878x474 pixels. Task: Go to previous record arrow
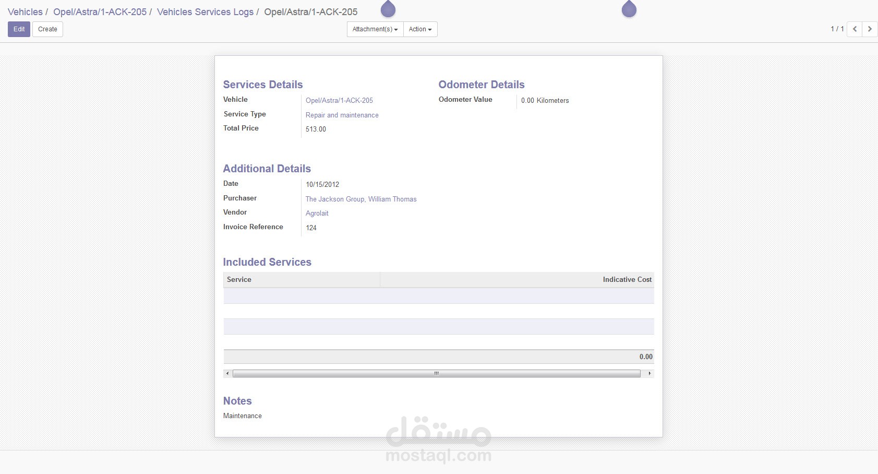tap(855, 29)
